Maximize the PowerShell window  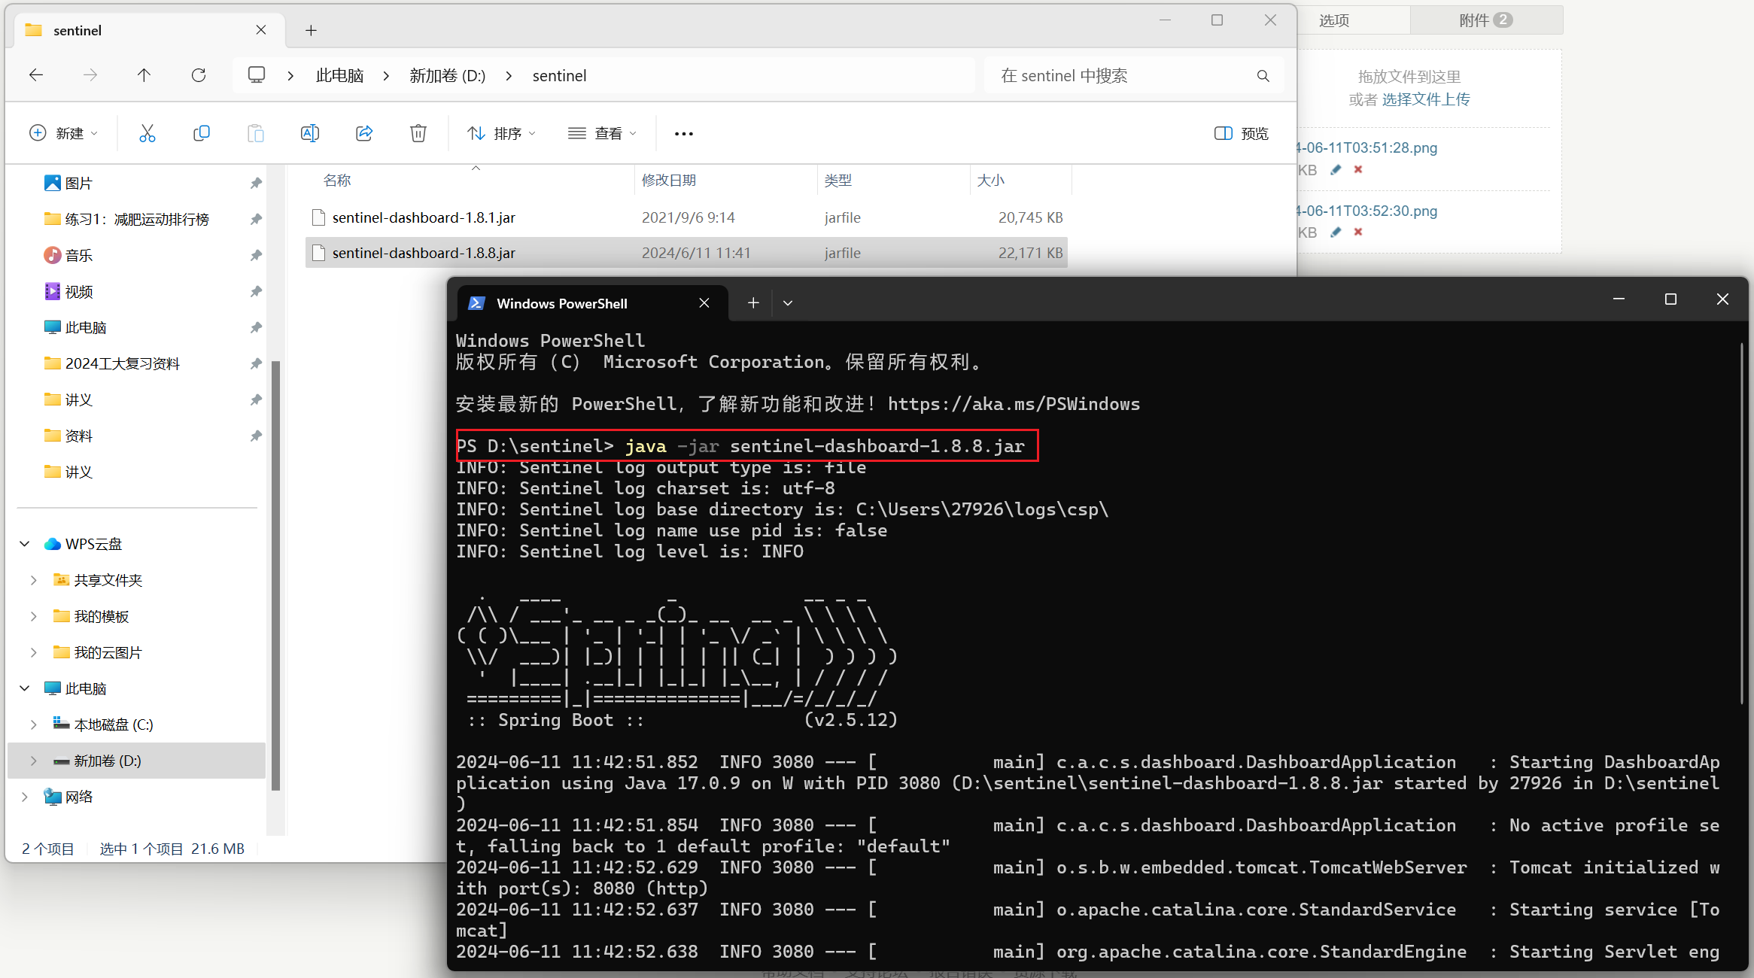[1670, 299]
